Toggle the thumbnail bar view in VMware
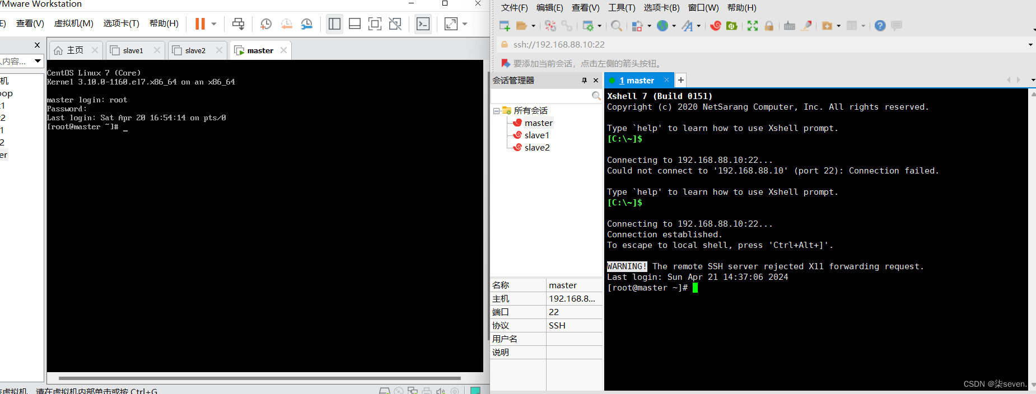This screenshot has width=1036, height=394. pyautogui.click(x=354, y=24)
